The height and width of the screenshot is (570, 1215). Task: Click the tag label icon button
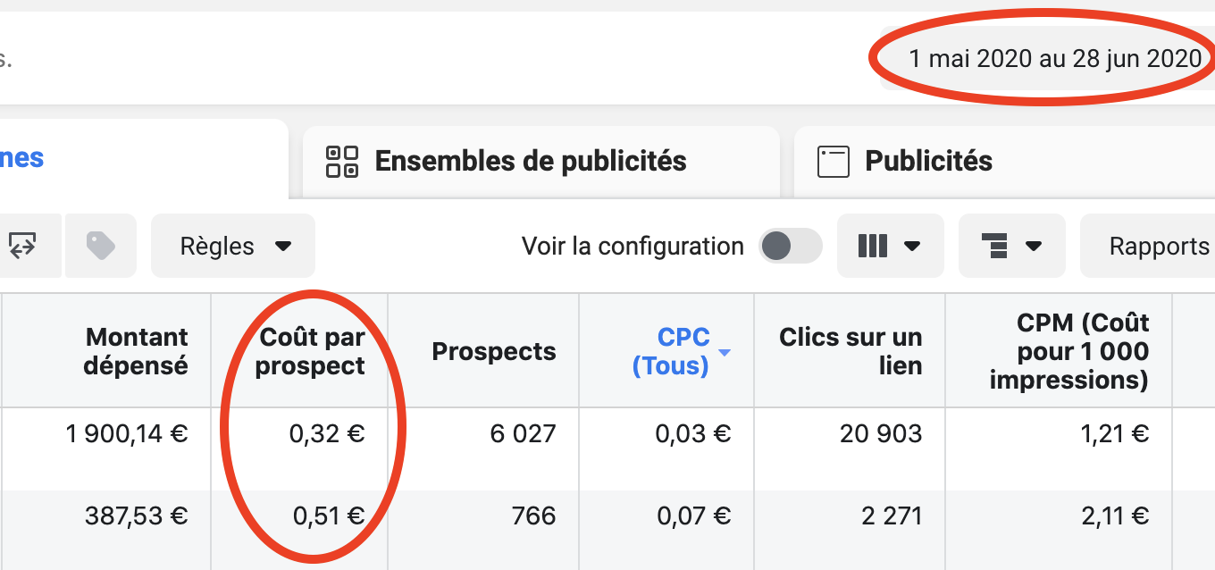(x=100, y=246)
